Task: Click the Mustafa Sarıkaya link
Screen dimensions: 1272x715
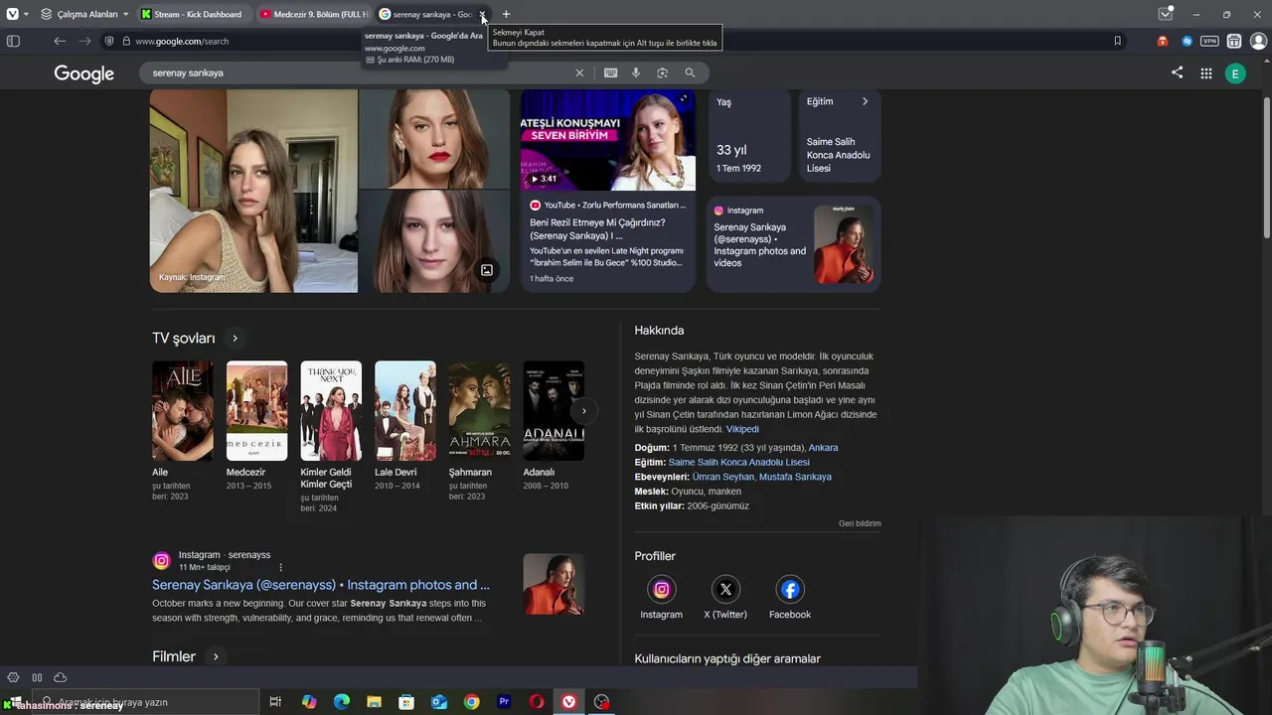Action: click(x=795, y=477)
